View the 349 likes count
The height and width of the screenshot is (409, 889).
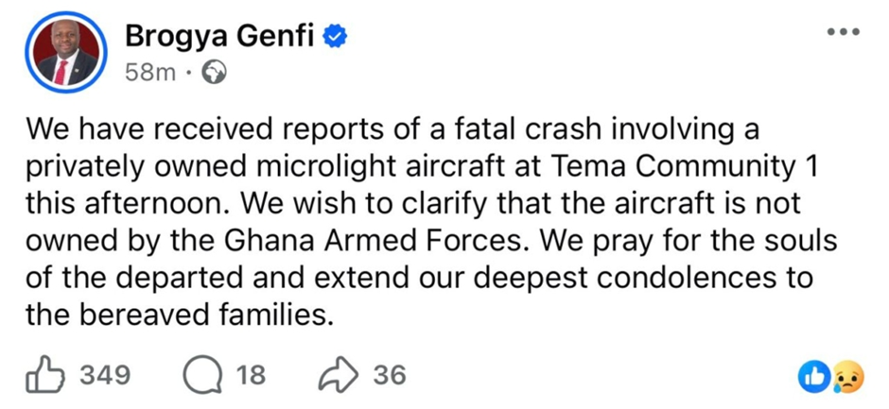(x=104, y=376)
